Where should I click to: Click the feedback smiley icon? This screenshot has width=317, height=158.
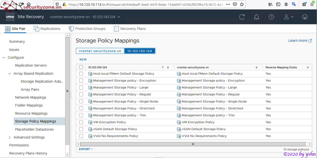(x=305, y=17)
